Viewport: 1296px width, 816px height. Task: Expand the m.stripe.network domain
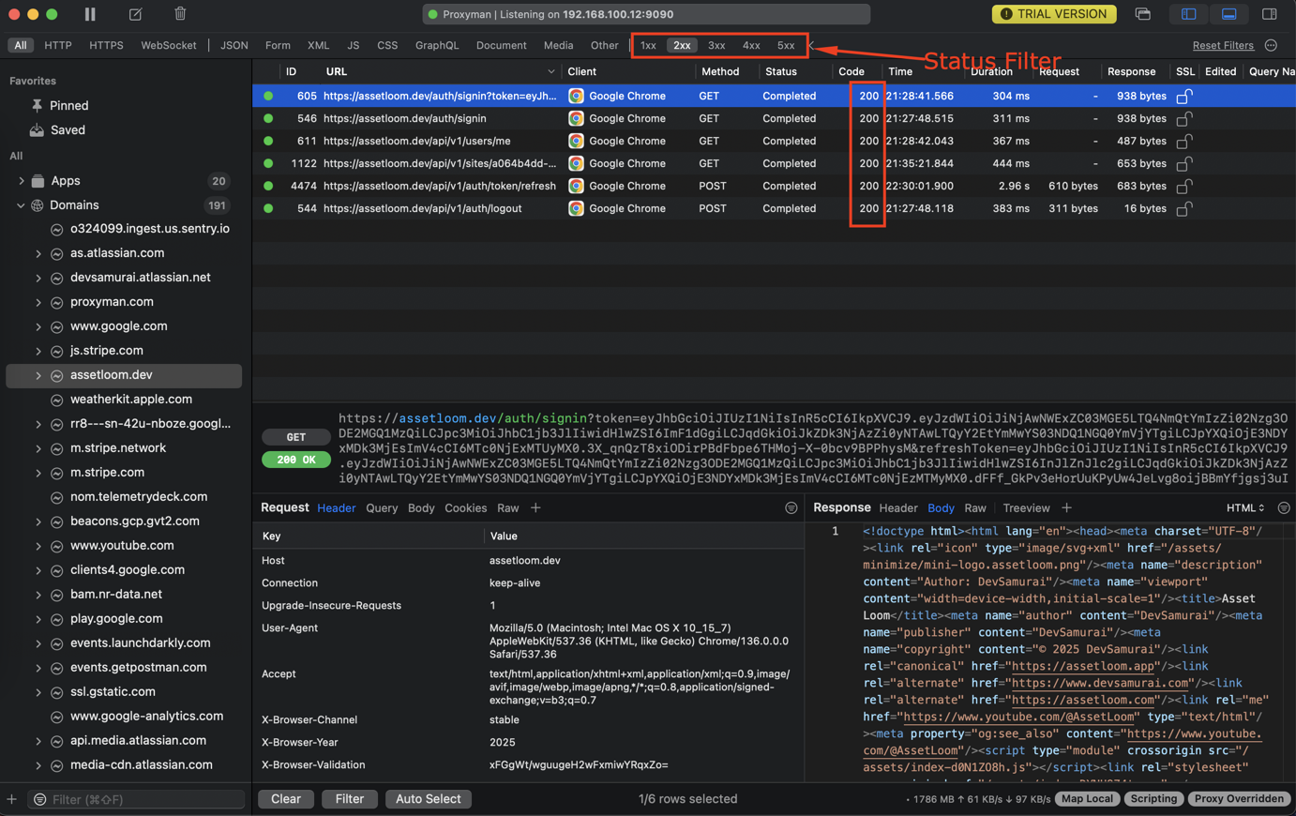coord(38,449)
